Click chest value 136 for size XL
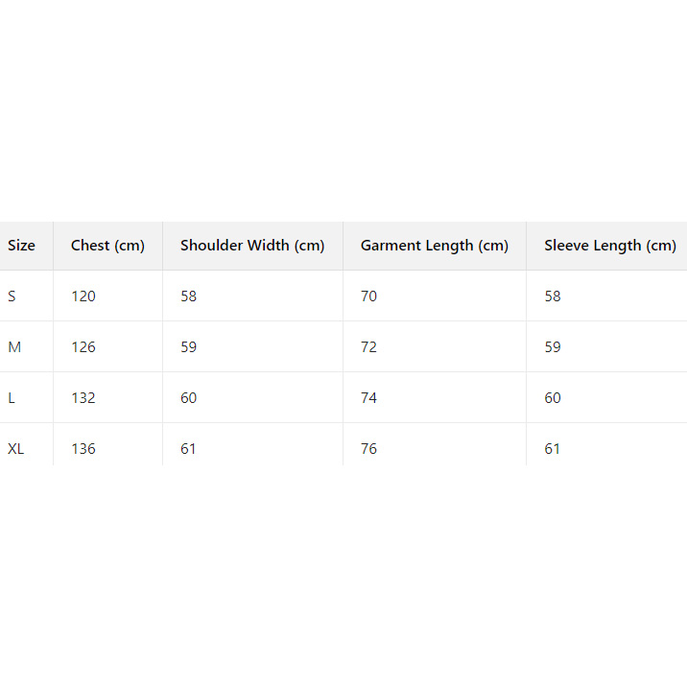687x687 pixels. (x=83, y=449)
